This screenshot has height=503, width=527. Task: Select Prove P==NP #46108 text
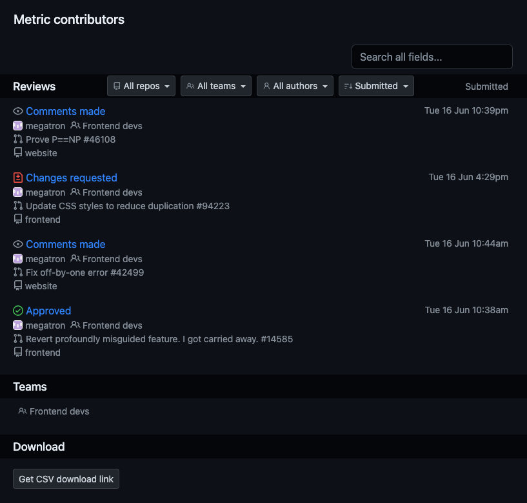(70, 139)
